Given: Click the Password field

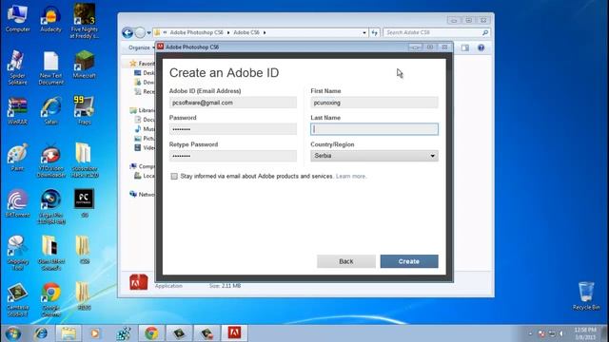Looking at the screenshot, I should point(233,129).
